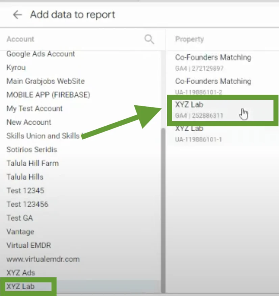The image size is (279, 296).
Task: Select Main Grabjobs WebSite account
Action: [x=46, y=81]
